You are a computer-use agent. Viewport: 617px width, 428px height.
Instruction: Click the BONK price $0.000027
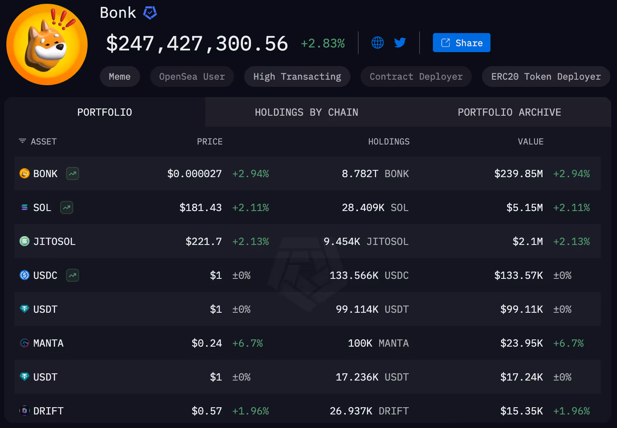click(195, 174)
